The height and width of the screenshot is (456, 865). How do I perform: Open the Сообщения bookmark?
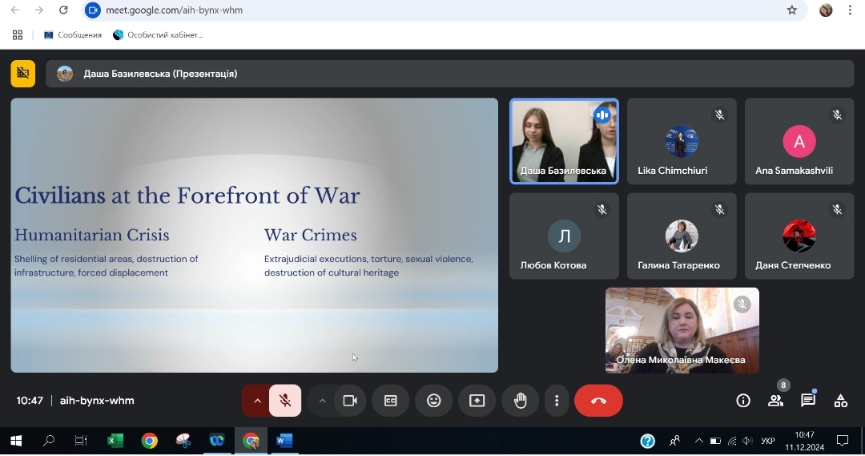tap(73, 35)
